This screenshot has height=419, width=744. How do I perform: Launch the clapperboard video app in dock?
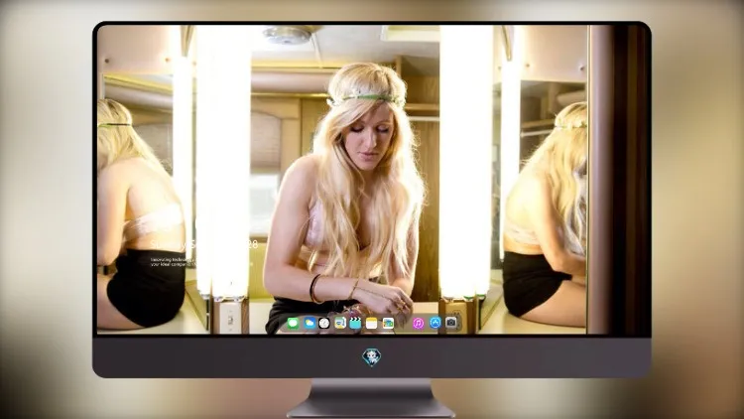click(355, 324)
